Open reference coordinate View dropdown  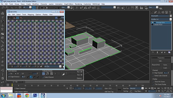[68, 7]
